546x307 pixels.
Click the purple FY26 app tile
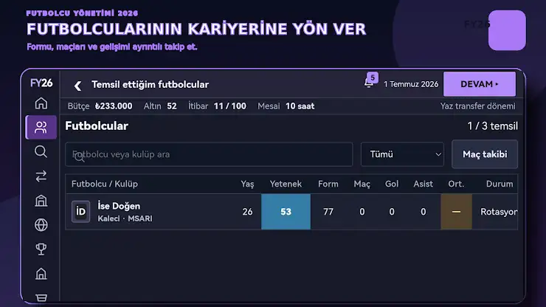click(x=507, y=30)
